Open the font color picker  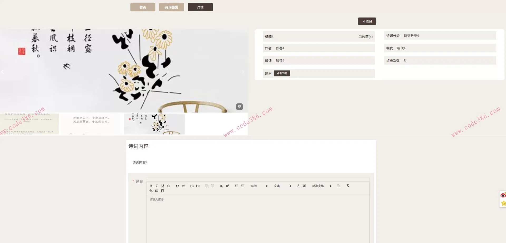298,186
